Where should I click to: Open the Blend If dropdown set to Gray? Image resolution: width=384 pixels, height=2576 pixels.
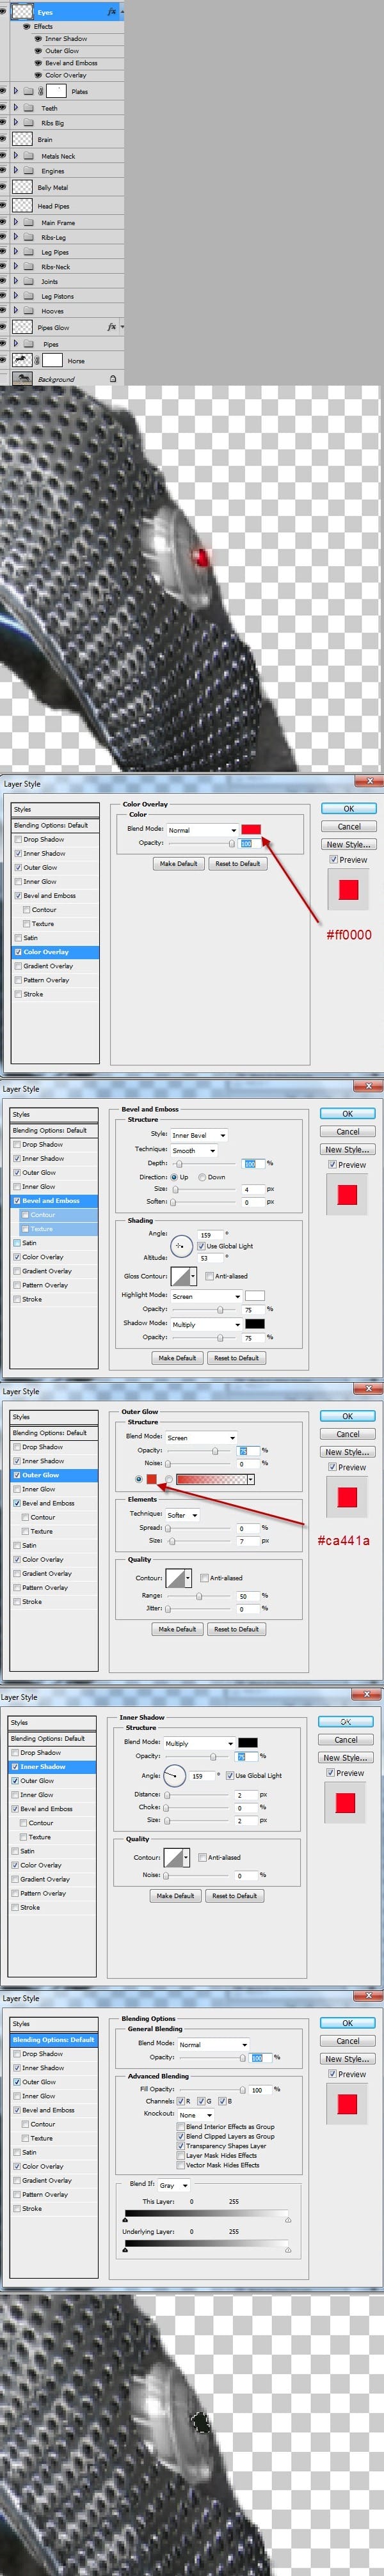pyautogui.click(x=174, y=2185)
